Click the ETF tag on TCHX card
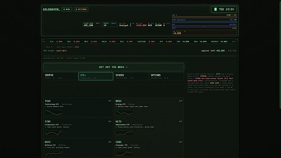 point(110,101)
